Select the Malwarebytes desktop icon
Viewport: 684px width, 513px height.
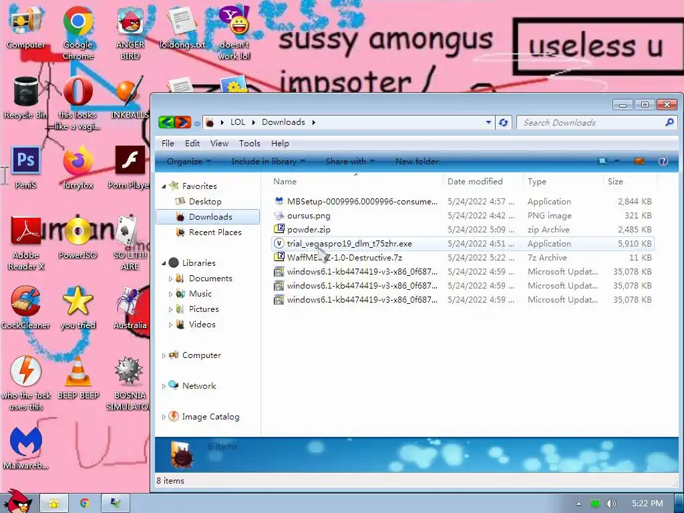pyautogui.click(x=26, y=448)
